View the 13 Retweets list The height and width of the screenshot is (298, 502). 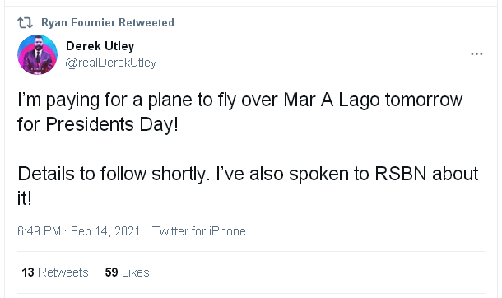(55, 272)
